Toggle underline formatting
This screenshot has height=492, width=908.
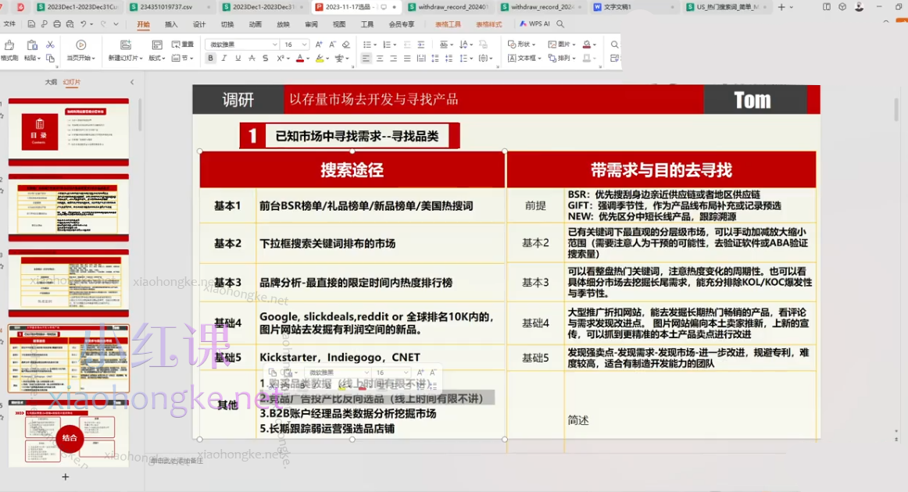(237, 57)
